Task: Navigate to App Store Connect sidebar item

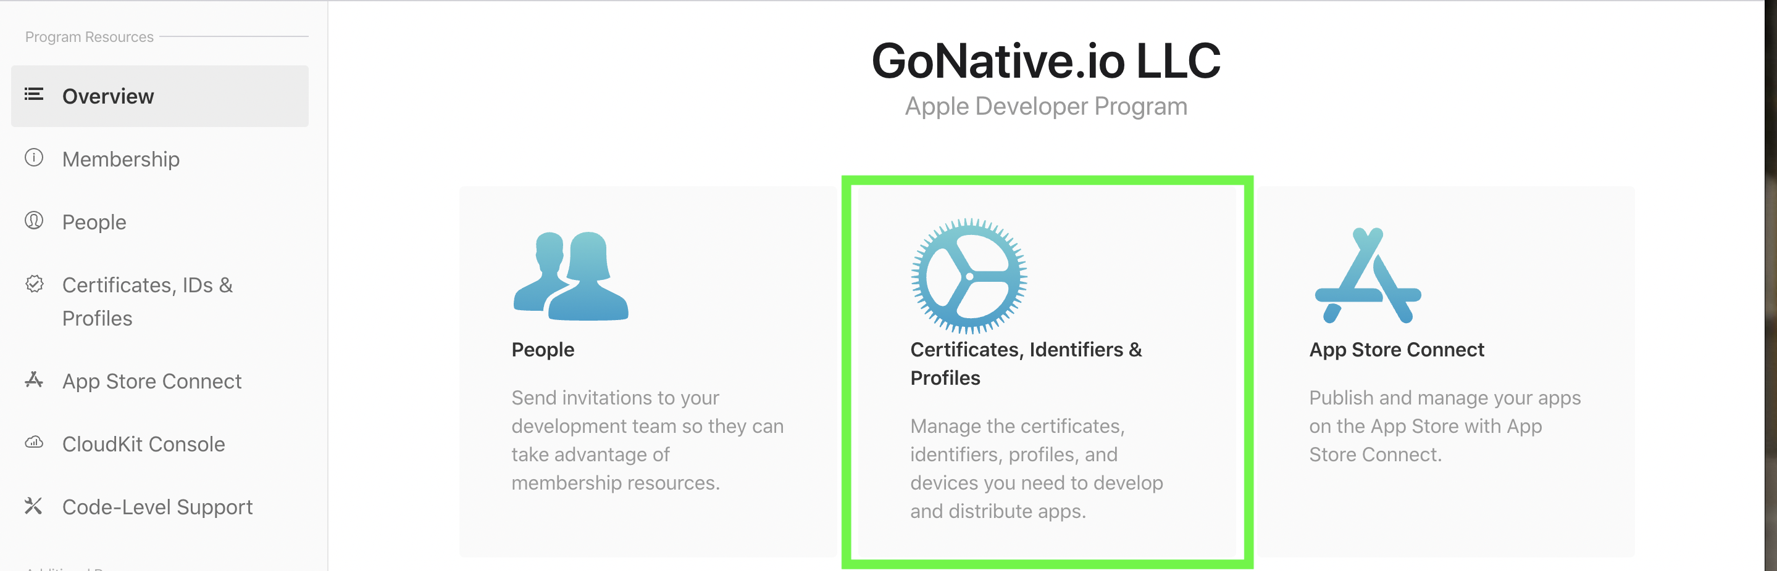Action: click(152, 381)
